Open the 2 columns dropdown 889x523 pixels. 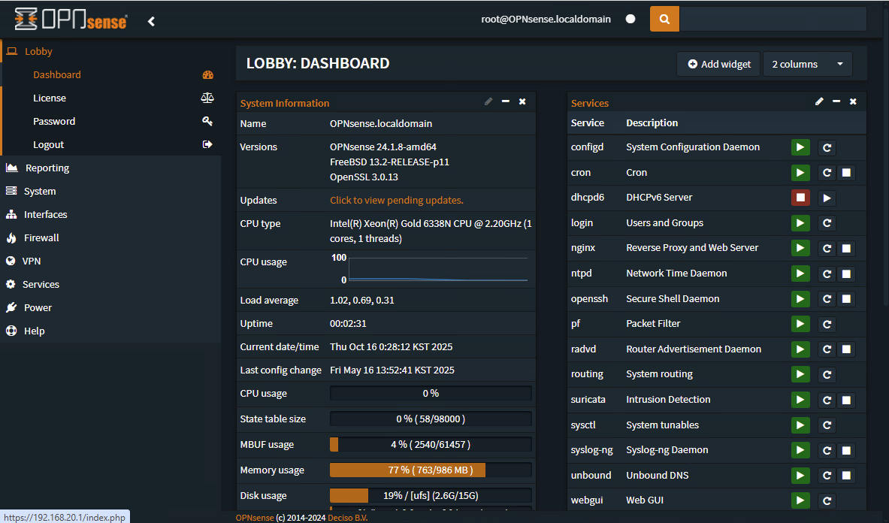tap(807, 64)
